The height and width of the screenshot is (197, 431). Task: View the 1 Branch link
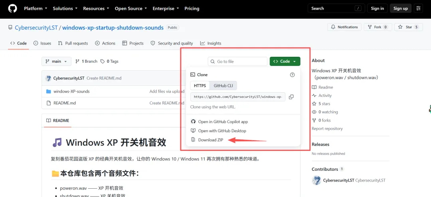(86, 61)
